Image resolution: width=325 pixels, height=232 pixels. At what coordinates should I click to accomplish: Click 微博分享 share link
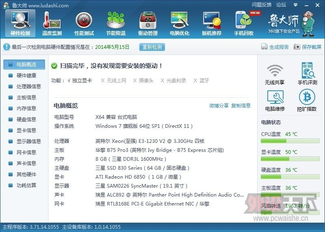(219, 105)
